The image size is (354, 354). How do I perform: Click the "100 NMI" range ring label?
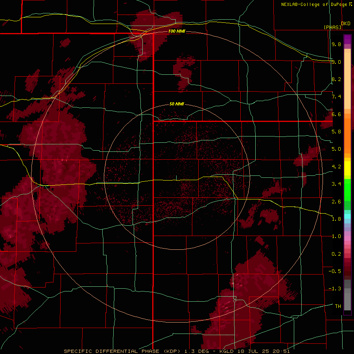click(x=177, y=31)
